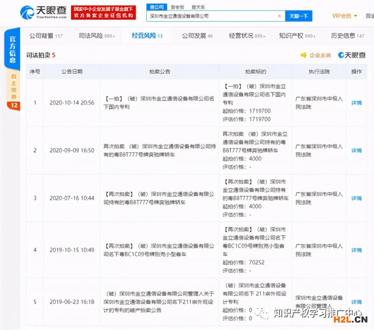This screenshot has width=374, height=330.
Task: Open the 历史信息 tab
Action: click(347, 36)
